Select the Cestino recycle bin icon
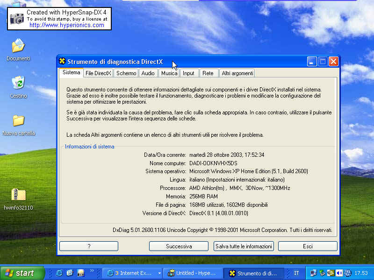 (x=18, y=84)
